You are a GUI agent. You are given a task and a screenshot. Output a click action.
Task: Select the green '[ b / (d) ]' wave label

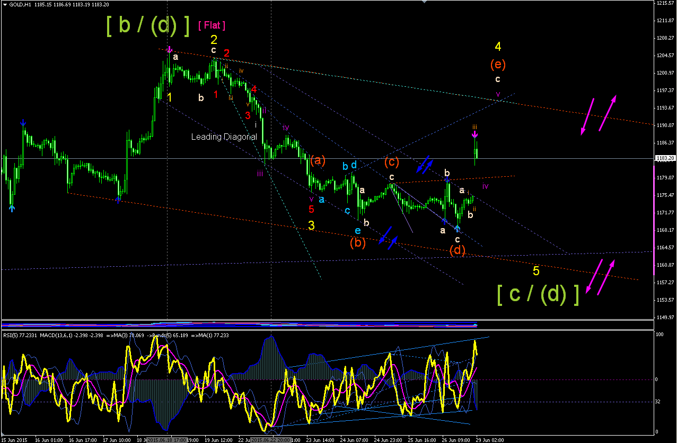click(x=148, y=26)
